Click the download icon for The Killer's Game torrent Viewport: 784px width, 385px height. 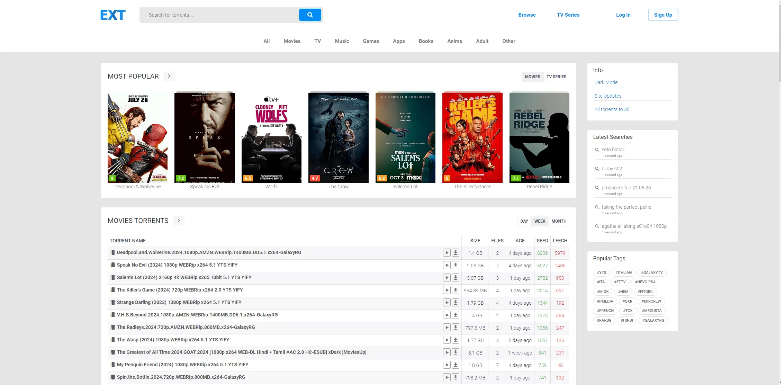pyautogui.click(x=455, y=290)
